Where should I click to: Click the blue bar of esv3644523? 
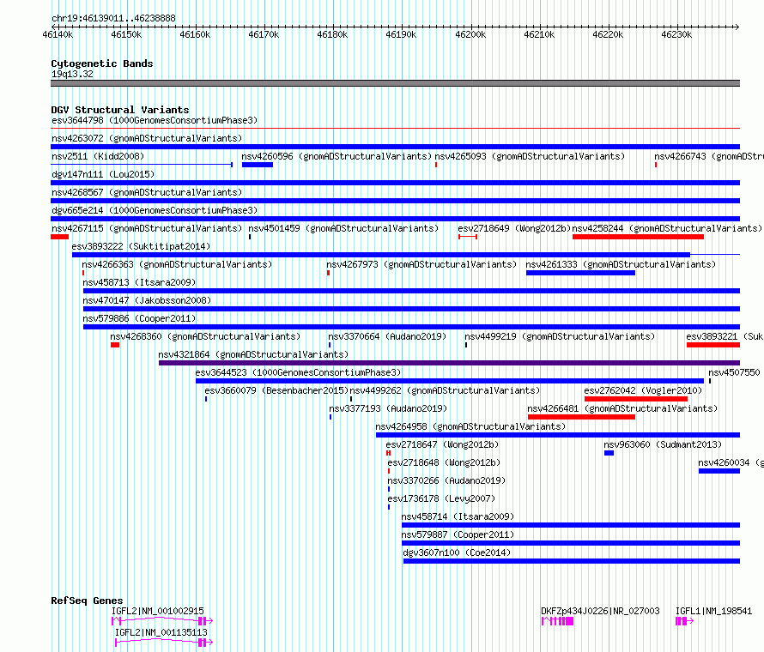(450, 381)
